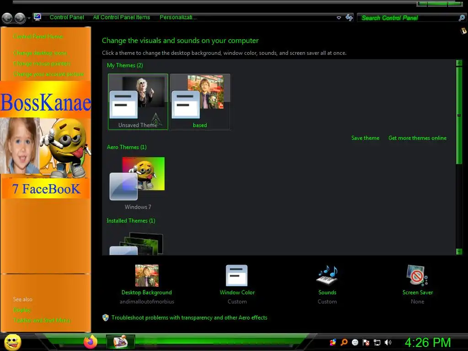
Task: Refresh the Personalization page
Action: click(349, 17)
